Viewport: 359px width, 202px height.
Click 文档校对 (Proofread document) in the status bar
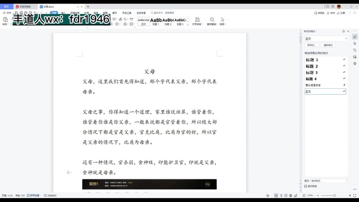tap(50, 195)
